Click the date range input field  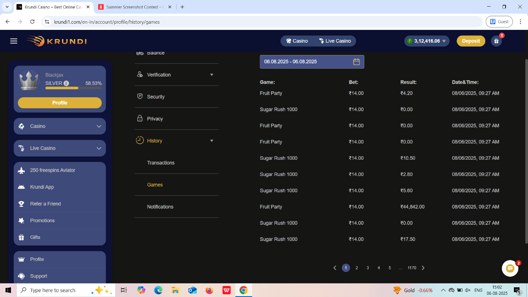tap(312, 62)
